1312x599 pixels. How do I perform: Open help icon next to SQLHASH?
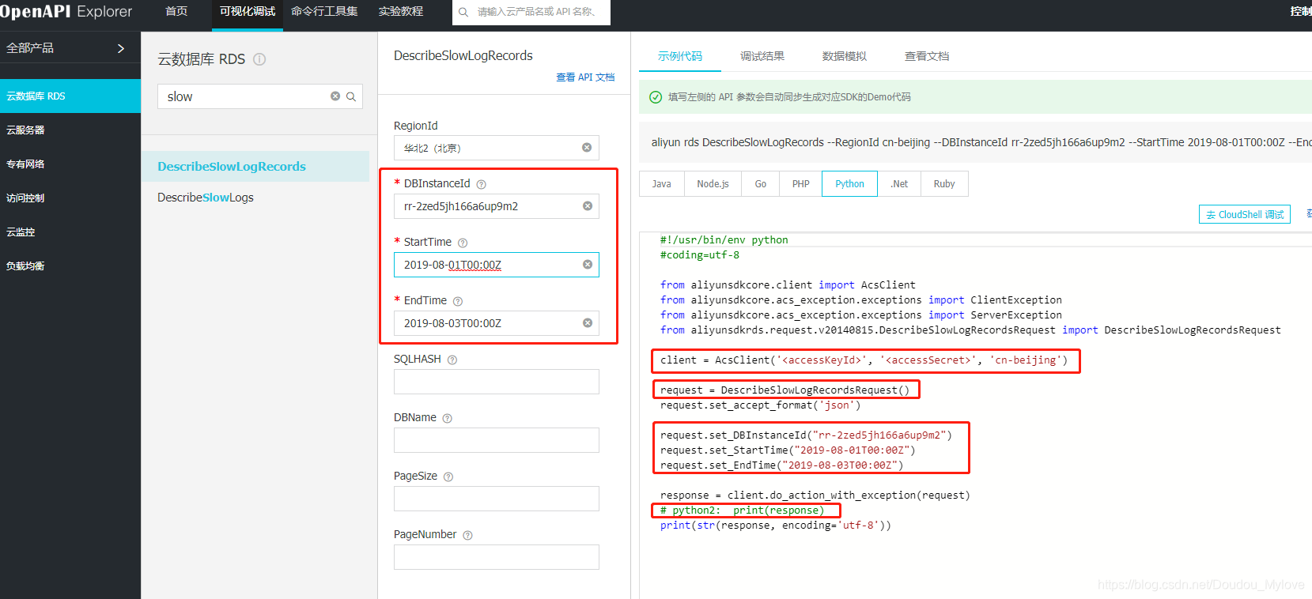[452, 360]
